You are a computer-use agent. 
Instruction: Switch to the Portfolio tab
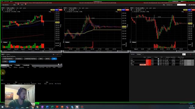tap(27, 65)
